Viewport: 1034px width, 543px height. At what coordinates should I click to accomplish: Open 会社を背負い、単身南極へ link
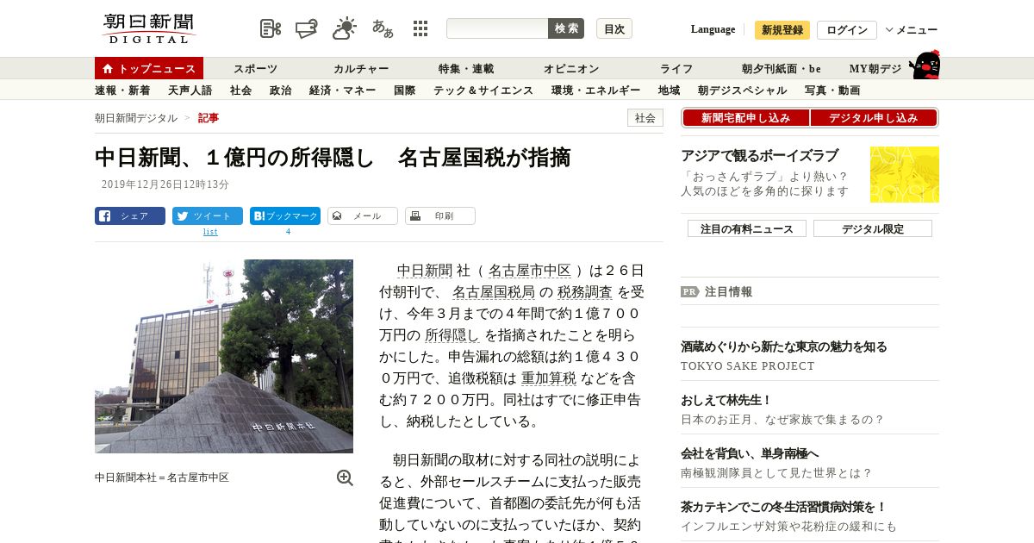(x=750, y=453)
